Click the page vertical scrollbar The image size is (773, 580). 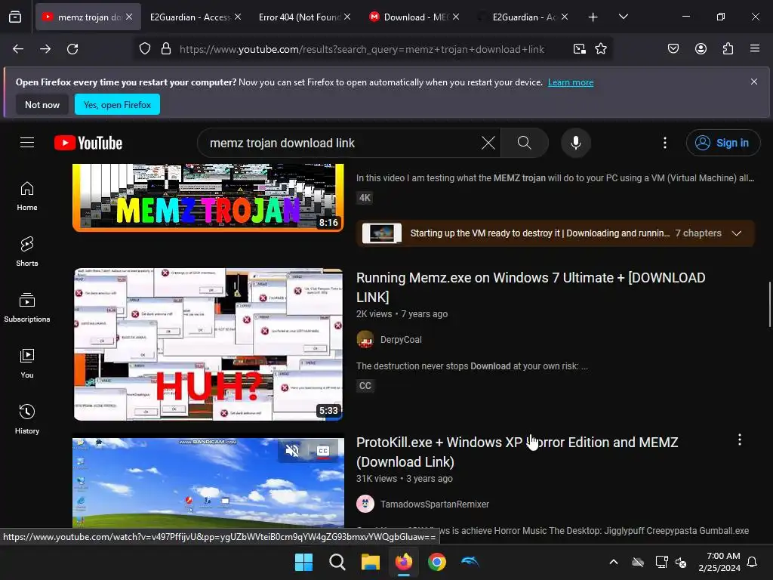pyautogui.click(x=769, y=304)
